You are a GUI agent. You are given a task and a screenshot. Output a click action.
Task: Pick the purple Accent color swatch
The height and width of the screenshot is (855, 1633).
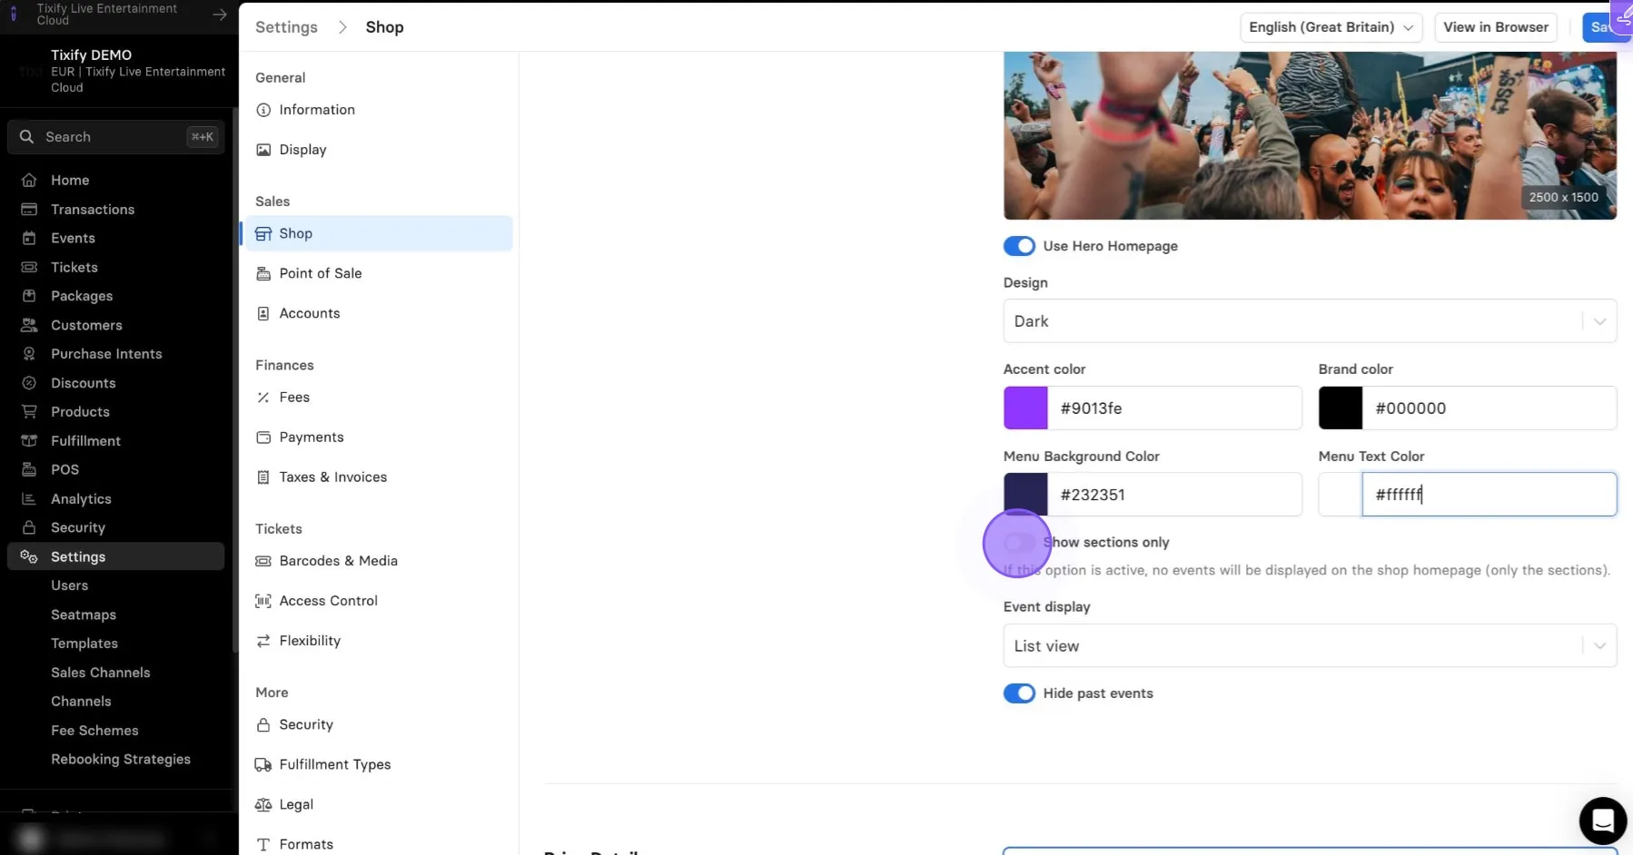point(1025,408)
